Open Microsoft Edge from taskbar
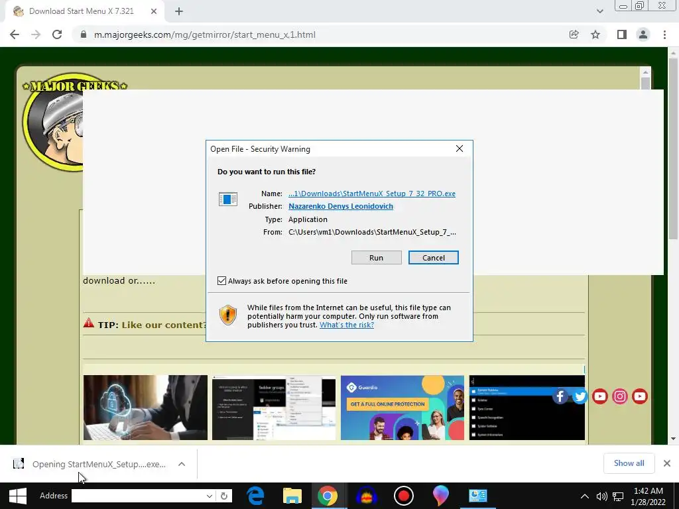 click(255, 496)
